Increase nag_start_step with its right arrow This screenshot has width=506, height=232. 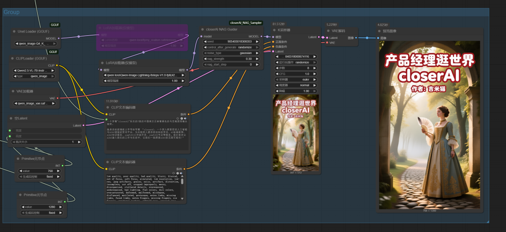coord(257,65)
